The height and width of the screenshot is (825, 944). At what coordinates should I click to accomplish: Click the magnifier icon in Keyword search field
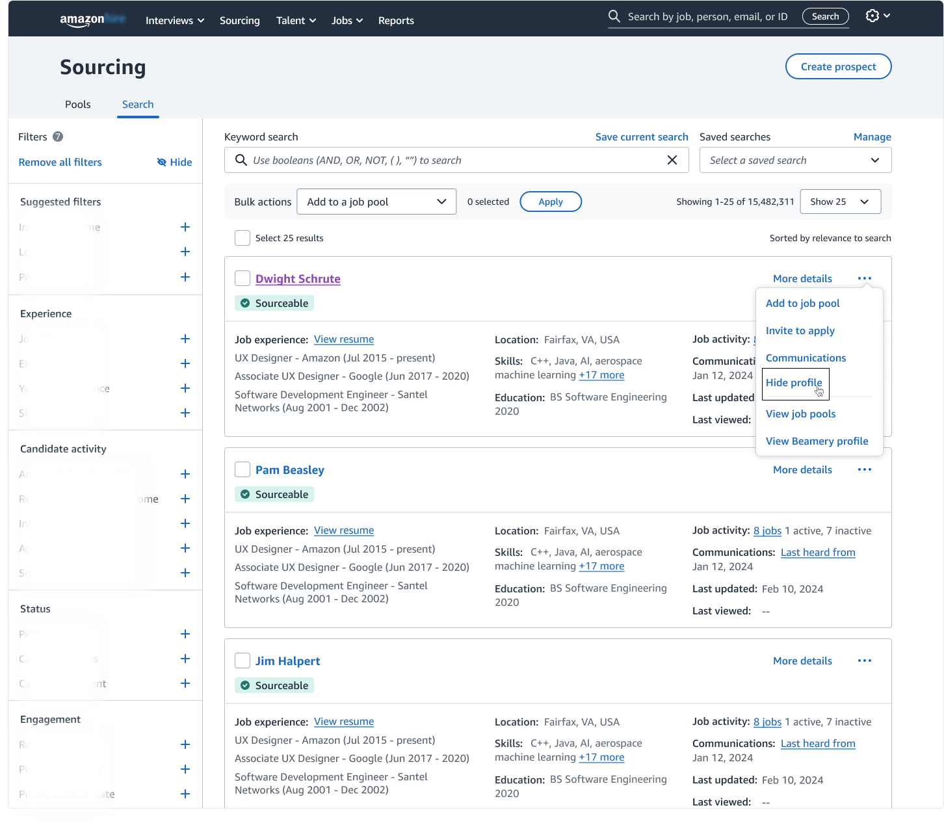(x=241, y=160)
